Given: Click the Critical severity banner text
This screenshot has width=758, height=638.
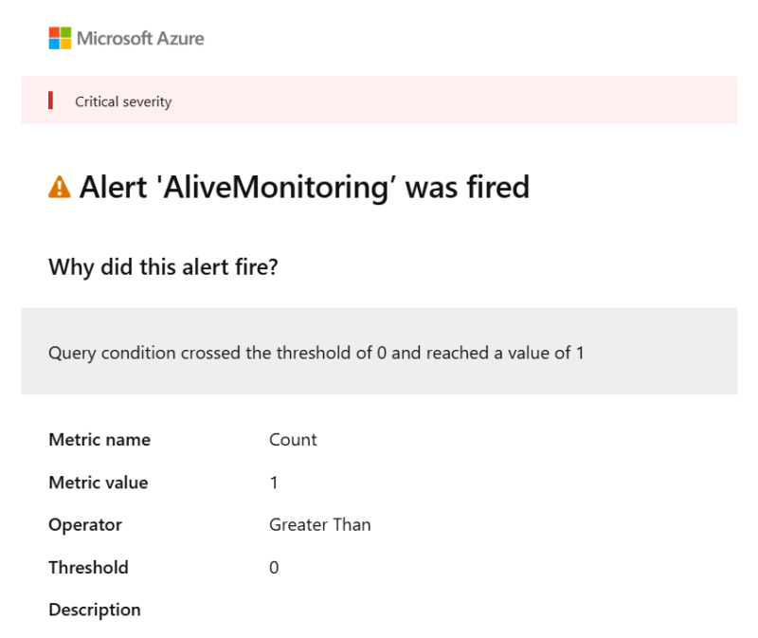Looking at the screenshot, I should click(123, 101).
